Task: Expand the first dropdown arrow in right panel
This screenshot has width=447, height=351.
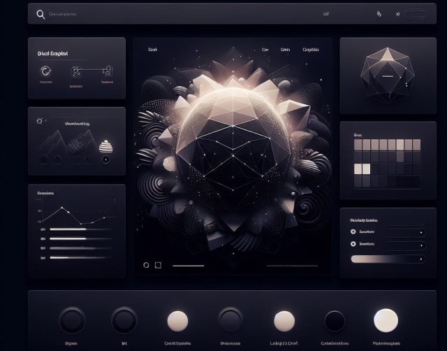Action: click(x=420, y=231)
